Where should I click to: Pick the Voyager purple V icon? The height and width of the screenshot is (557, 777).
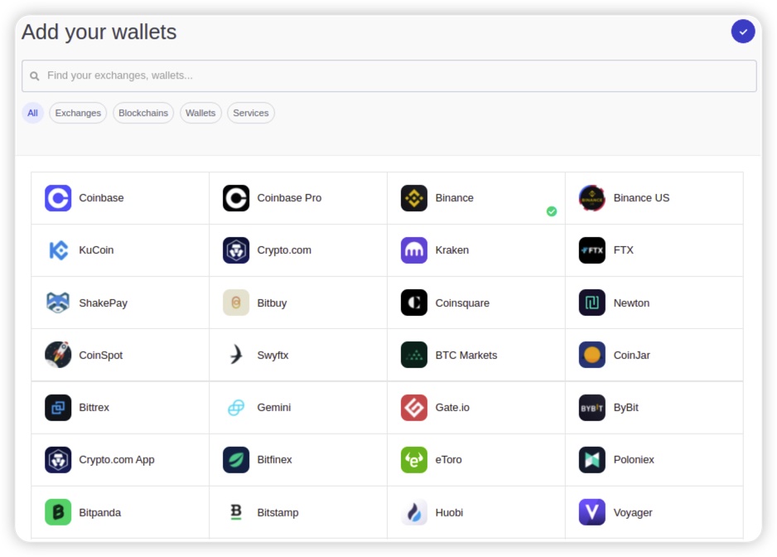point(592,512)
